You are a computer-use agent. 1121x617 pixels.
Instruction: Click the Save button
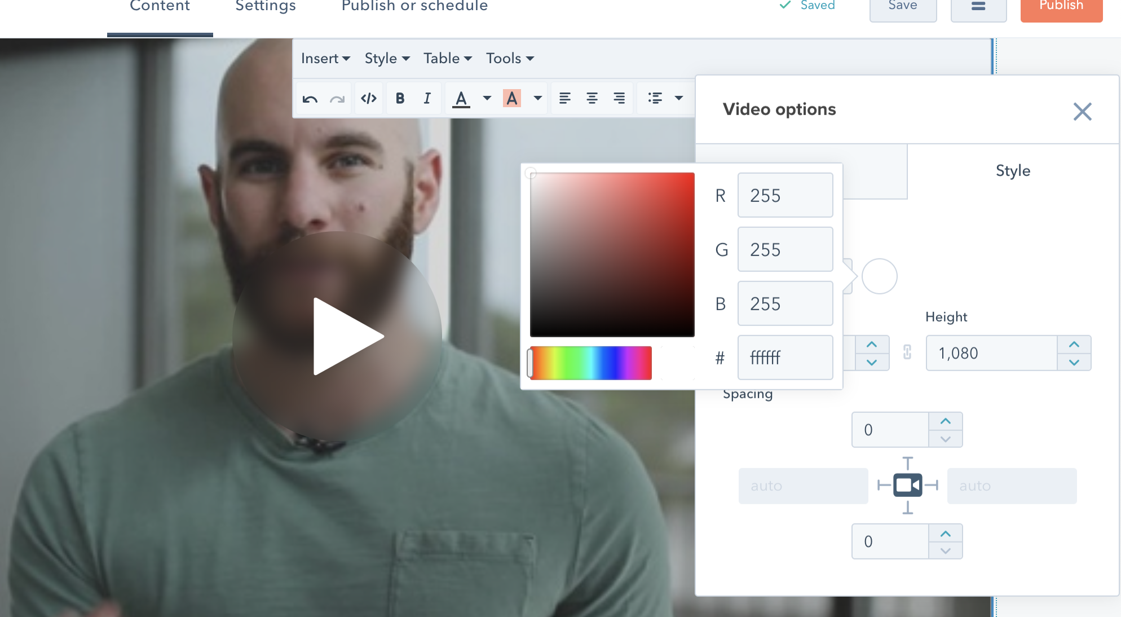pyautogui.click(x=903, y=7)
